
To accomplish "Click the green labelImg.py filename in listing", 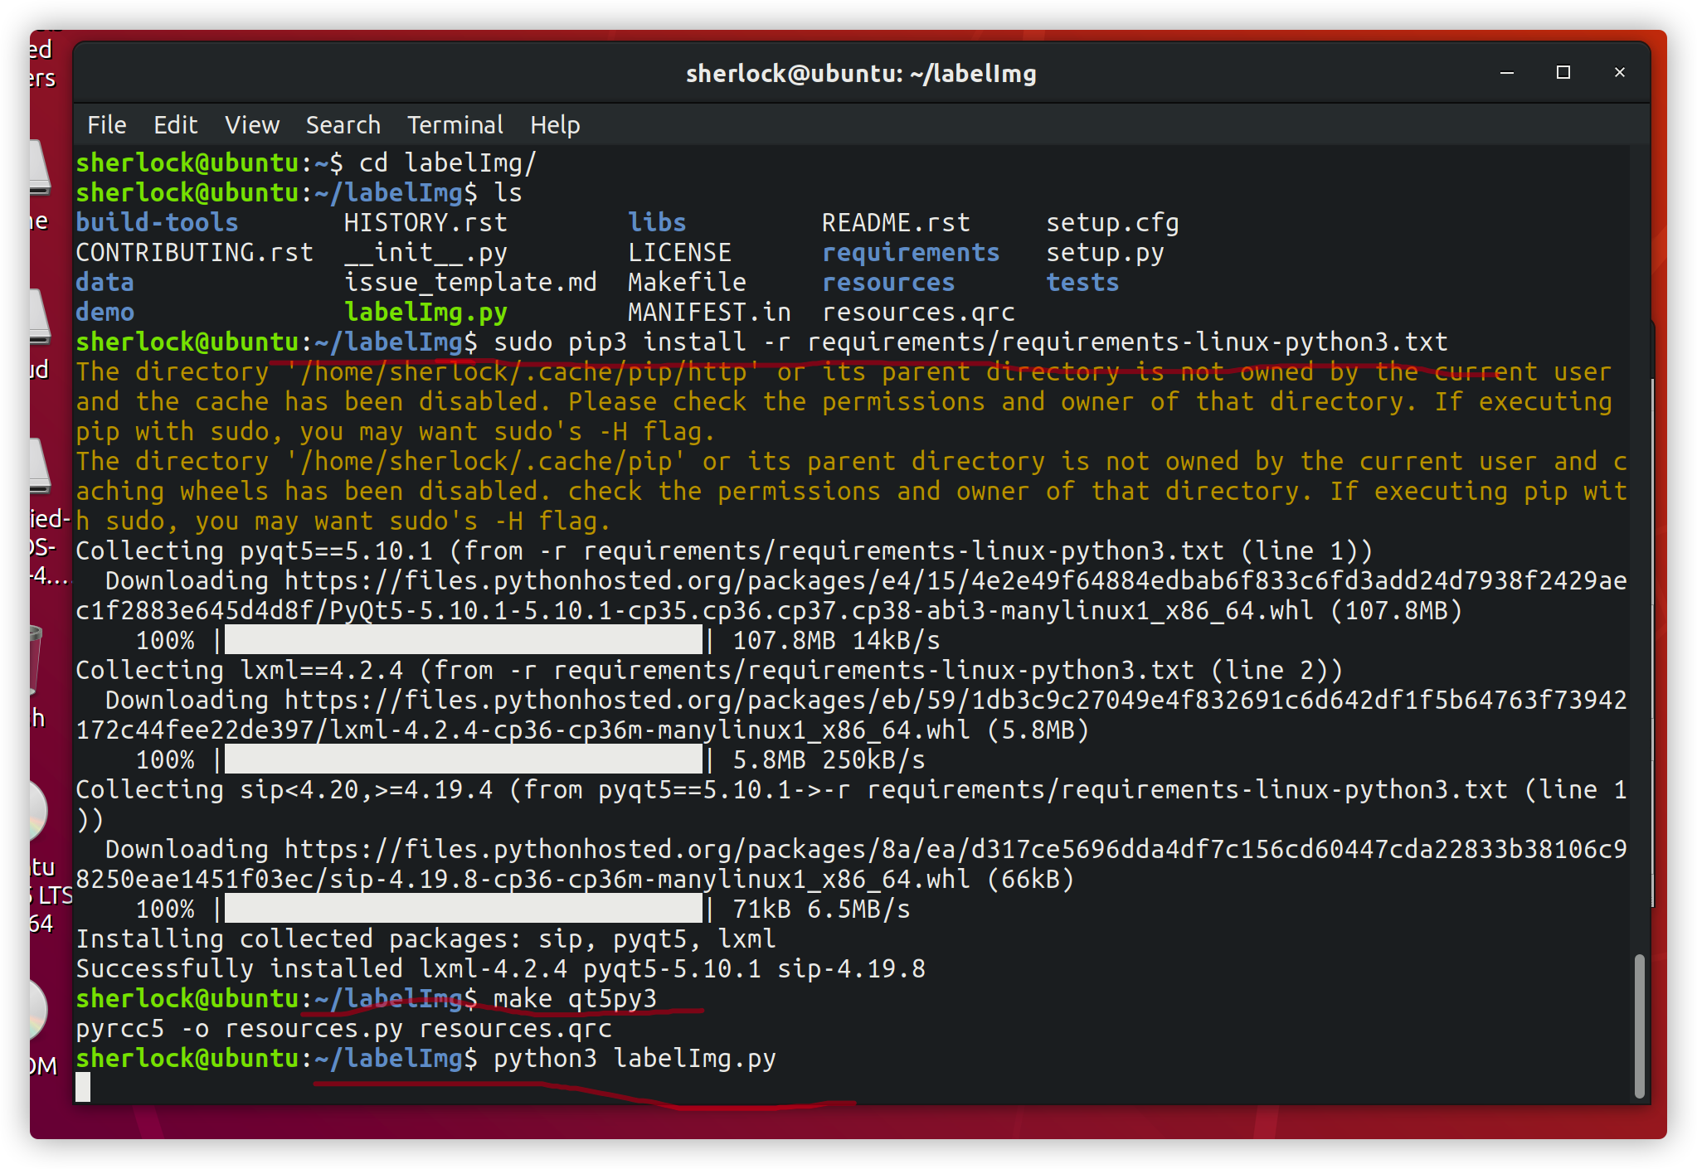I will pos(425,313).
